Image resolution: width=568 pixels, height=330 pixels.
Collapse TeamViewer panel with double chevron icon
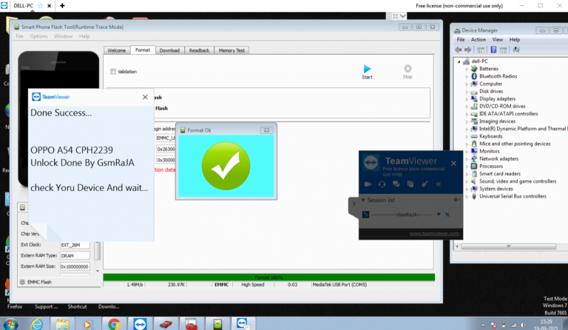pos(439,184)
